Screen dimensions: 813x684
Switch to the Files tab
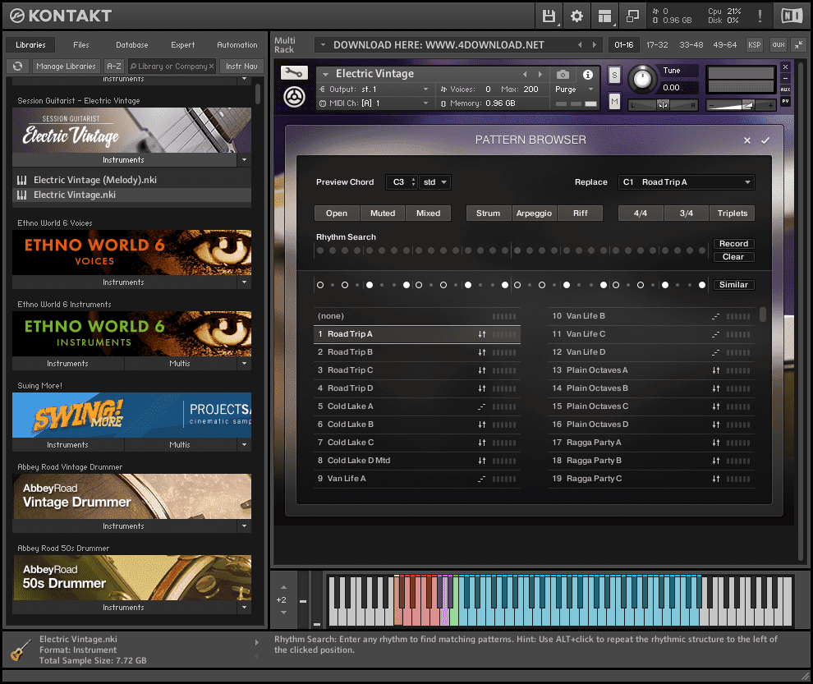click(x=80, y=45)
